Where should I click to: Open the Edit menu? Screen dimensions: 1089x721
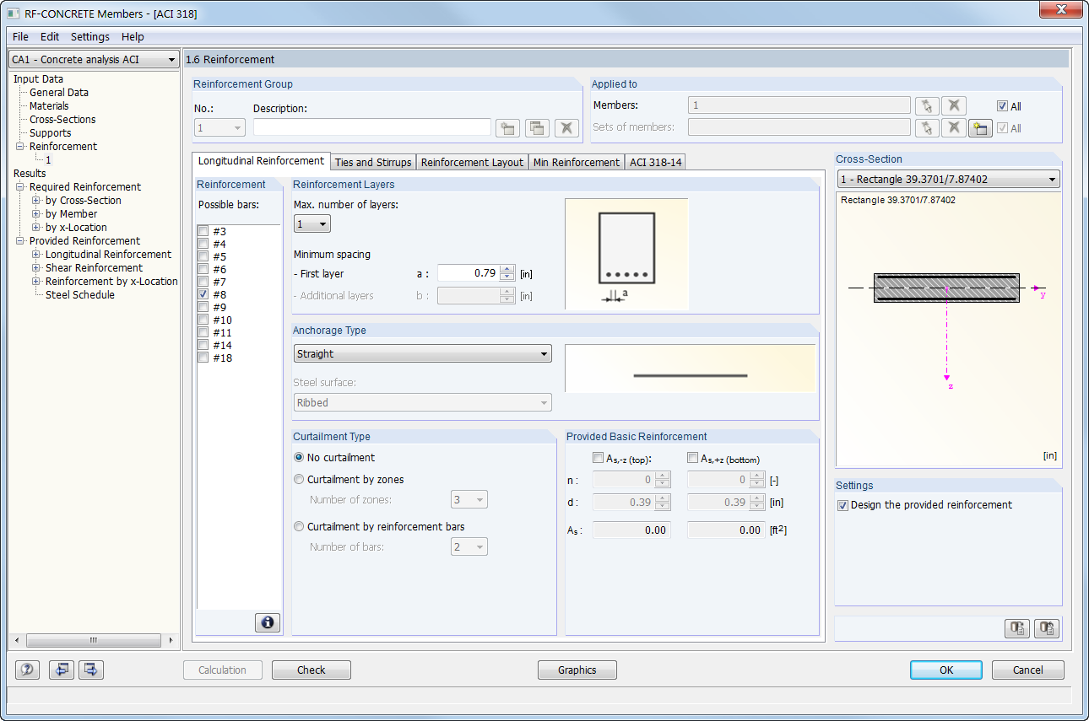50,37
